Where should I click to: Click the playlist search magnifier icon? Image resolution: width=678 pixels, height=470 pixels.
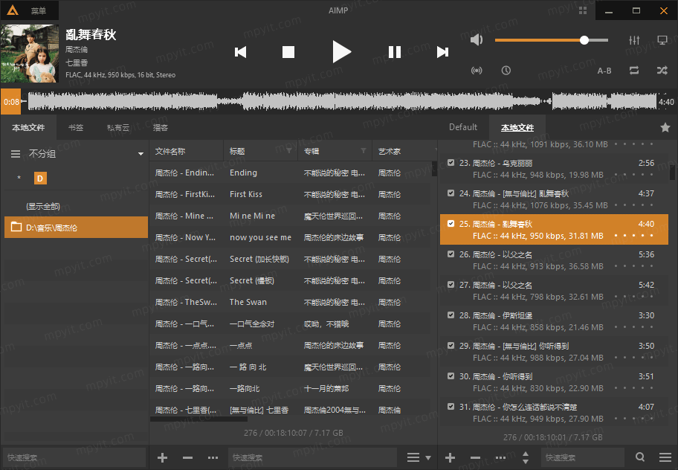coord(640,457)
